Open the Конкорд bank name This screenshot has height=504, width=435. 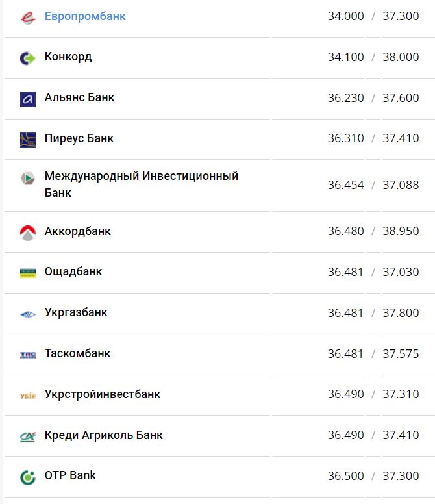click(x=68, y=57)
